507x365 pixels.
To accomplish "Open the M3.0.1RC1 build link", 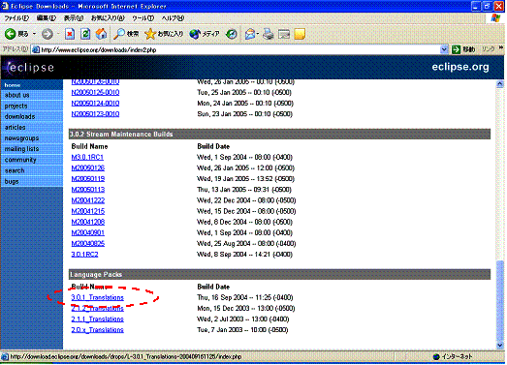I will (87, 157).
